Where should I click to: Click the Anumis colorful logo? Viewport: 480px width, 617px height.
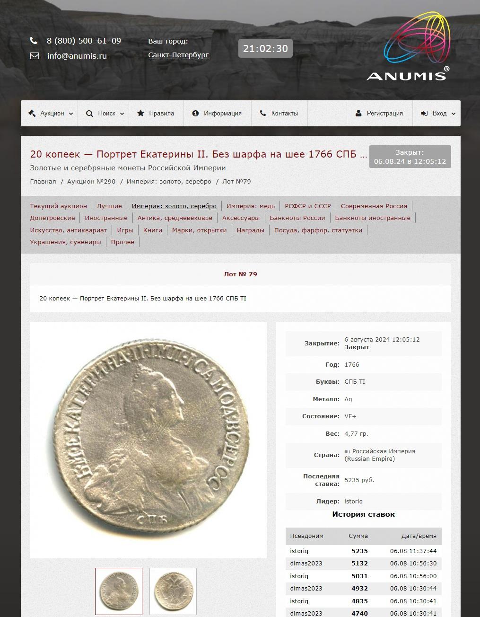tap(408, 46)
